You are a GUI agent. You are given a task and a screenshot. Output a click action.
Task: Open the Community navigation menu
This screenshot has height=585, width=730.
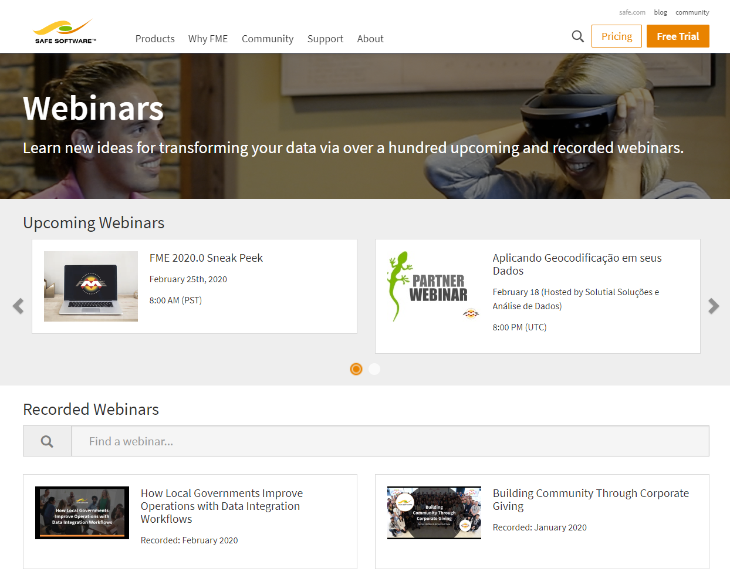[x=268, y=39]
